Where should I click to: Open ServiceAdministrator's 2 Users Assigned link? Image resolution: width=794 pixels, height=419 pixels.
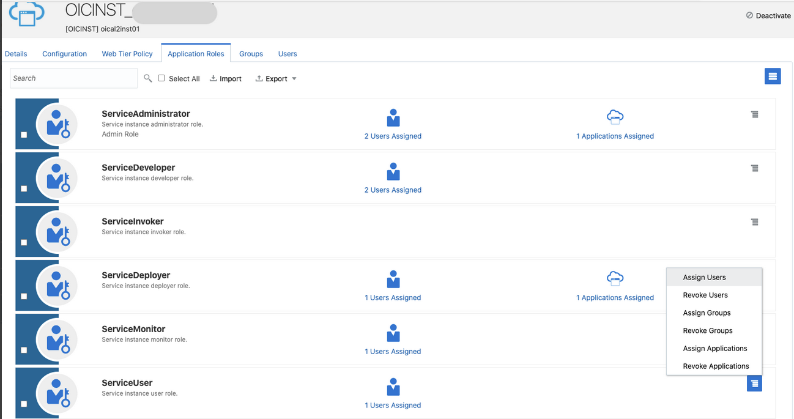pyautogui.click(x=393, y=136)
